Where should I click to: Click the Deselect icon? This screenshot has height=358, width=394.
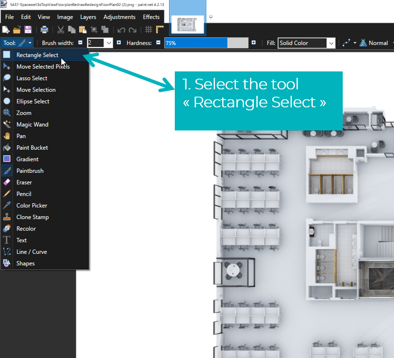click(x=105, y=30)
